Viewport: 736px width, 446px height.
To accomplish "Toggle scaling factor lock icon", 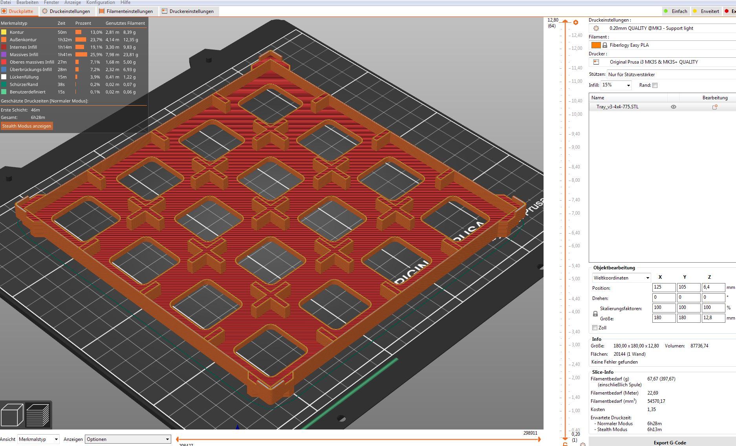I will [x=595, y=314].
